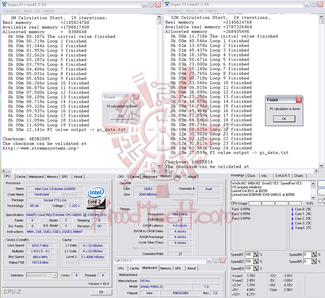Close the right Finish dialog
This screenshot has width=325, height=298.
coord(299,100)
